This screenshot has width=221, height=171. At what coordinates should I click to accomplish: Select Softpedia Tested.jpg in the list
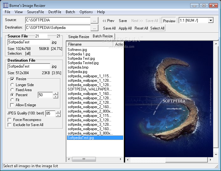(83, 63)
